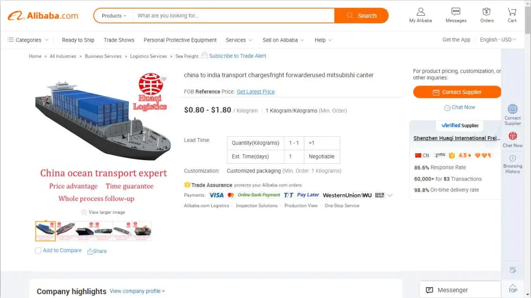This screenshot has height=298, width=531.
Task: Click the Get Latest Price link
Action: [x=256, y=92]
